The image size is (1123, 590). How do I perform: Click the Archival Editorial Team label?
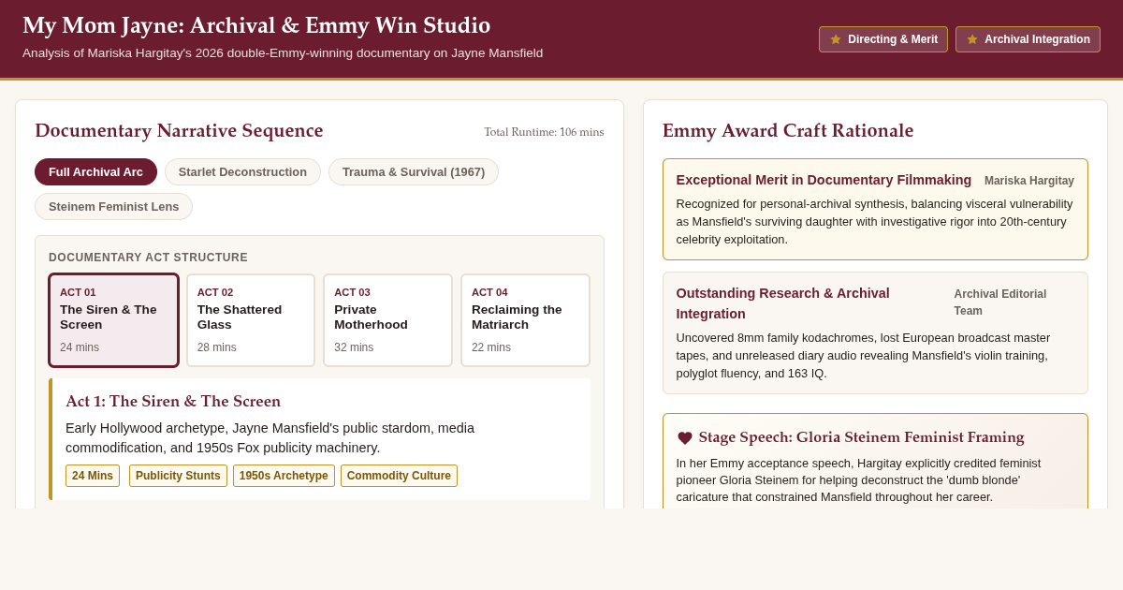(x=1000, y=302)
